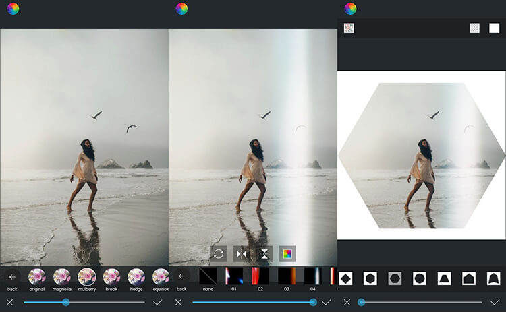The height and width of the screenshot is (312, 506).
Task: Flip the light leak overlay horizontally
Action: tap(241, 253)
